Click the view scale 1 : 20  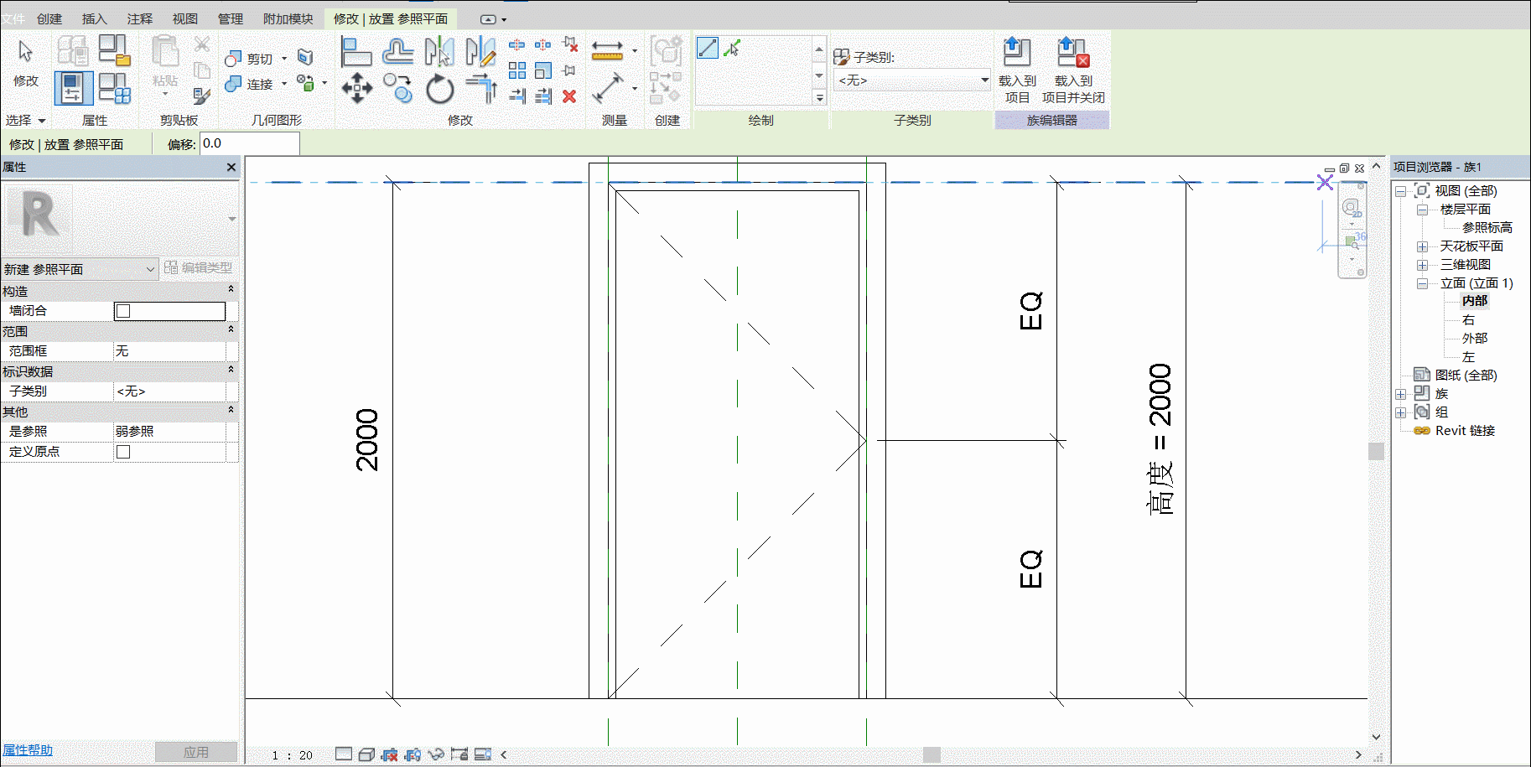(292, 754)
